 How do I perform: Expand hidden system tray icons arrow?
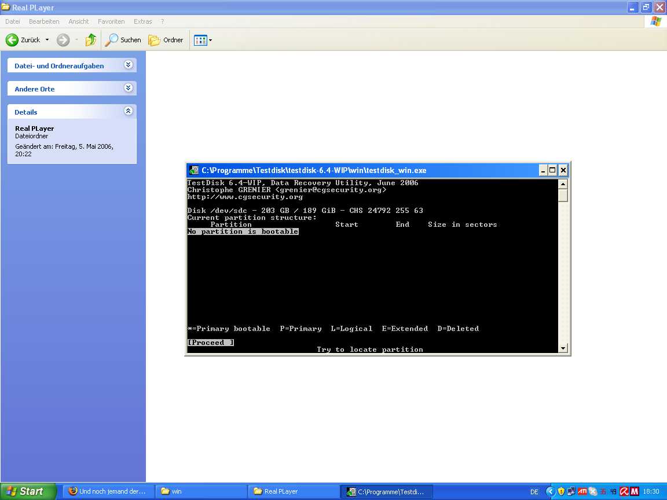tap(550, 492)
